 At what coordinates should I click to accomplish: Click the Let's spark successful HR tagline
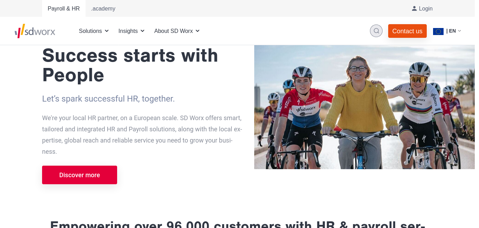pos(108,99)
